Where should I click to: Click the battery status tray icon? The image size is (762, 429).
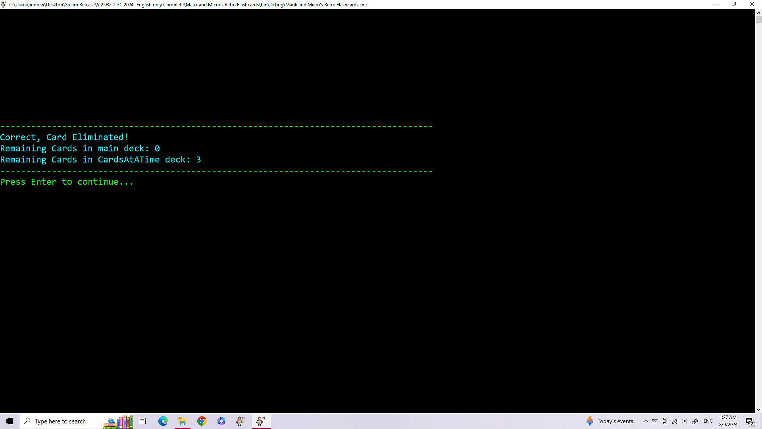tap(655, 421)
